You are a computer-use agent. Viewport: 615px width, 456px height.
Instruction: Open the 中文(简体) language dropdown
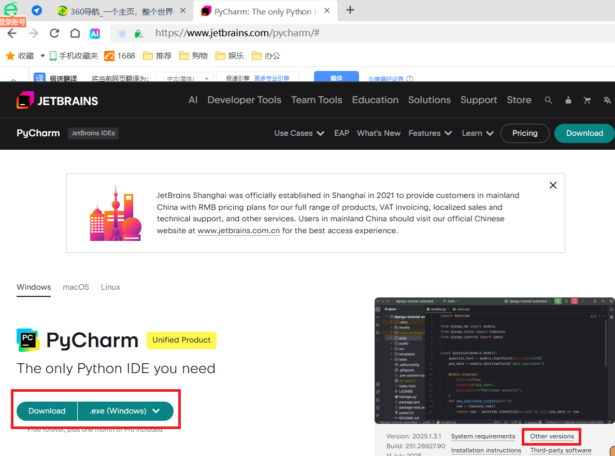[184, 78]
